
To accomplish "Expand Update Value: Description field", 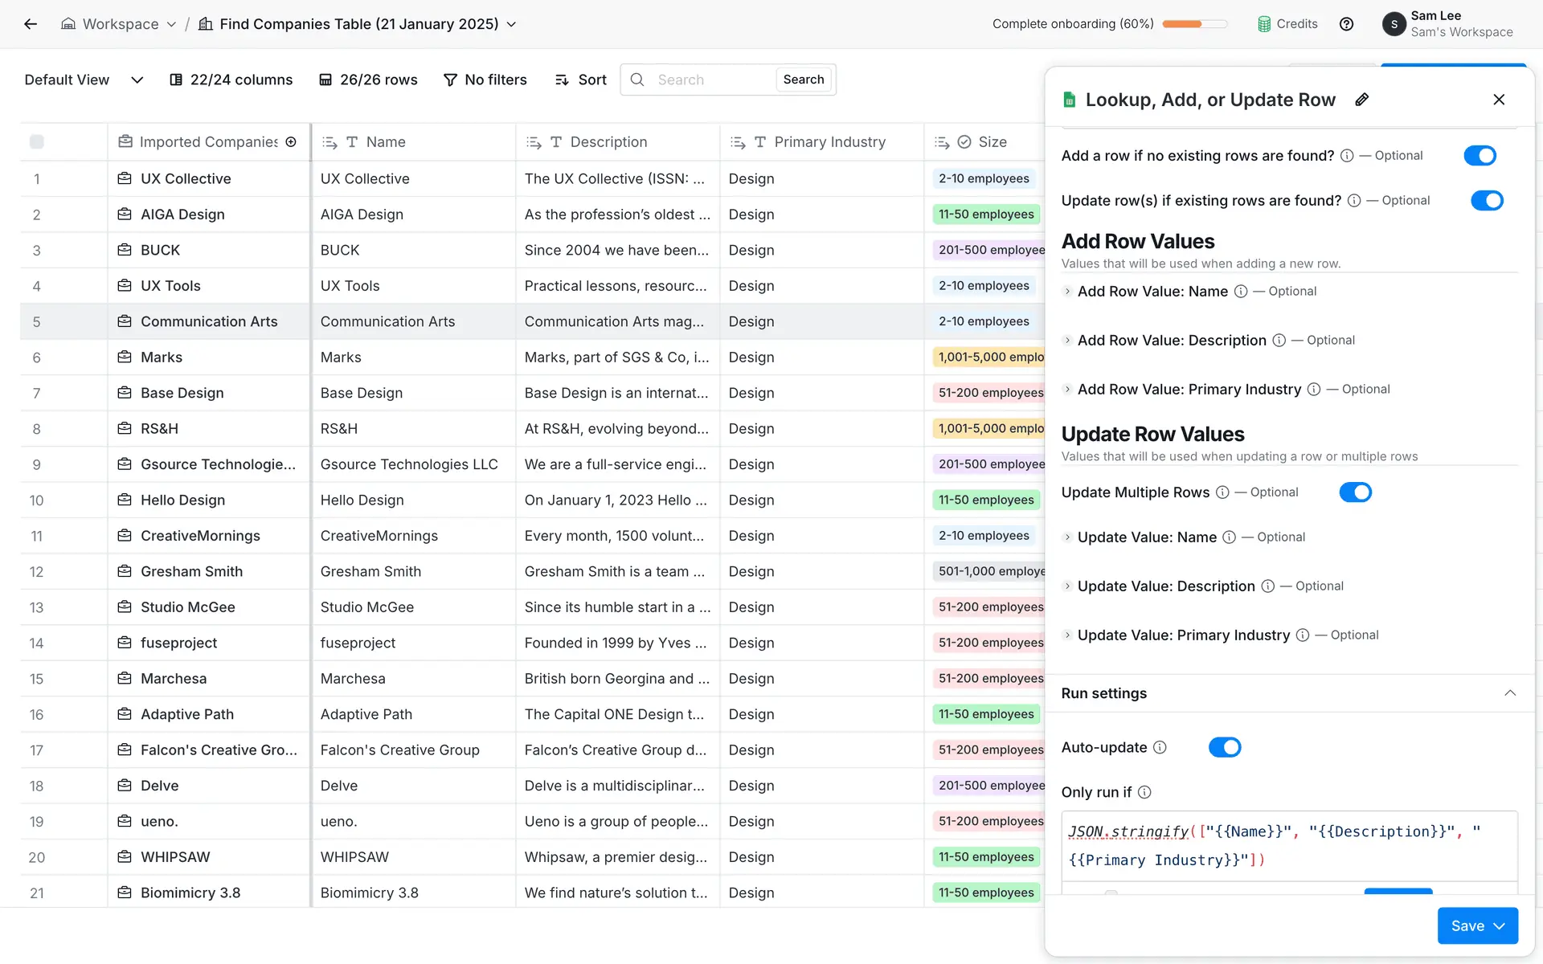I will (x=1067, y=586).
